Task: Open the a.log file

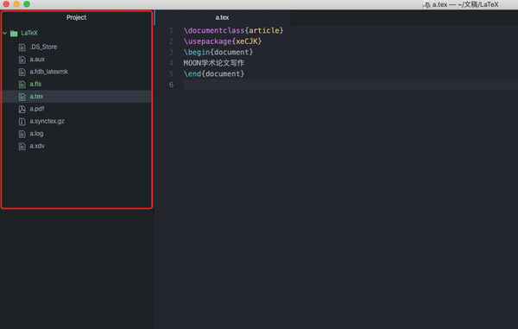Action: click(x=36, y=134)
